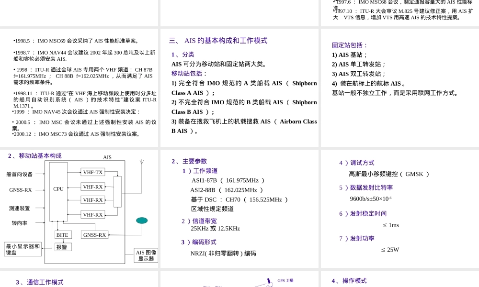Click the 最小显示器和键盘 box
This screenshot has width=479, height=287.
(23, 249)
